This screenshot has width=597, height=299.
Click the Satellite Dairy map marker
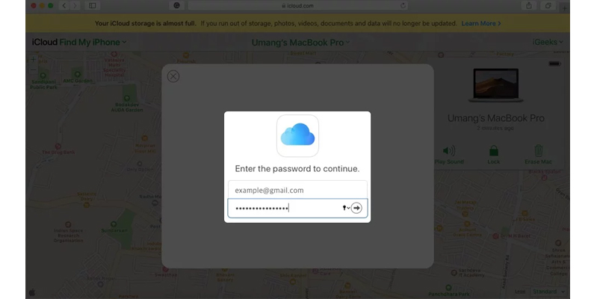[87, 205]
